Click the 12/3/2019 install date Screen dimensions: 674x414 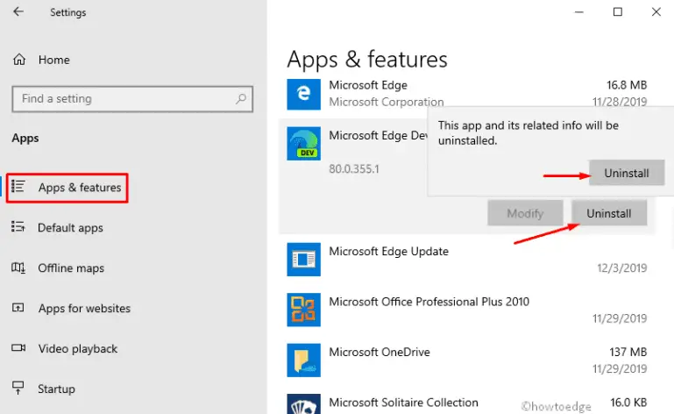621,268
